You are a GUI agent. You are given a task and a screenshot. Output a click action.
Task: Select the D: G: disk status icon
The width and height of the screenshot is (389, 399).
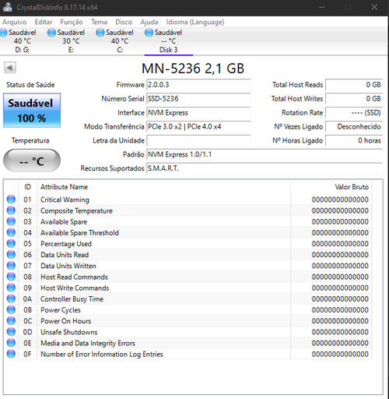3,33
